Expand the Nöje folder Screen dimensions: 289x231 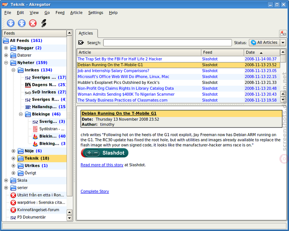13,151
